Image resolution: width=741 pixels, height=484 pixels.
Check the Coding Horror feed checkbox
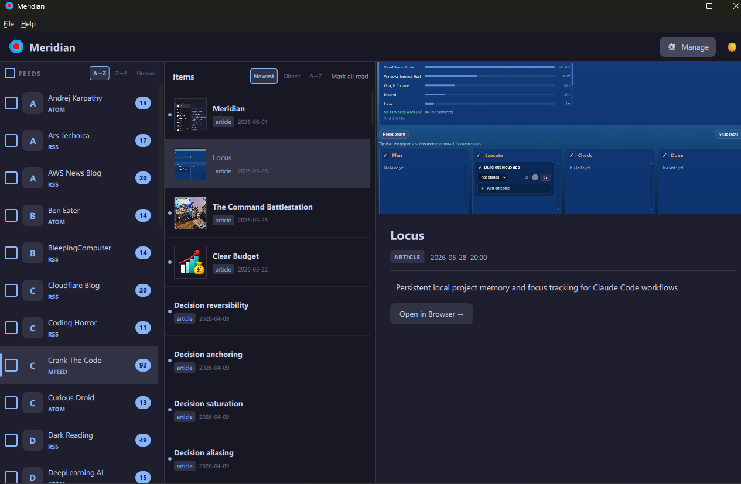click(x=11, y=328)
